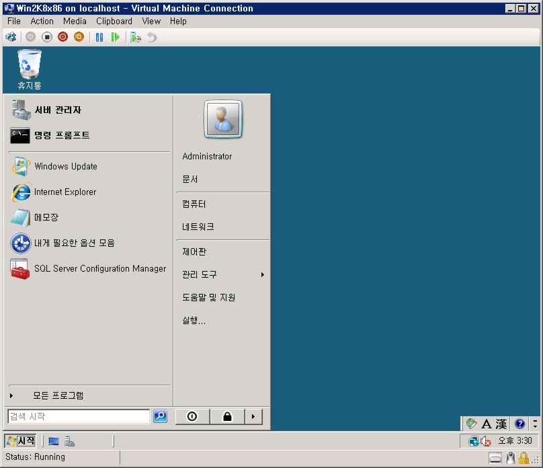Click the Status: Running text
The height and width of the screenshot is (468, 543).
click(35, 457)
